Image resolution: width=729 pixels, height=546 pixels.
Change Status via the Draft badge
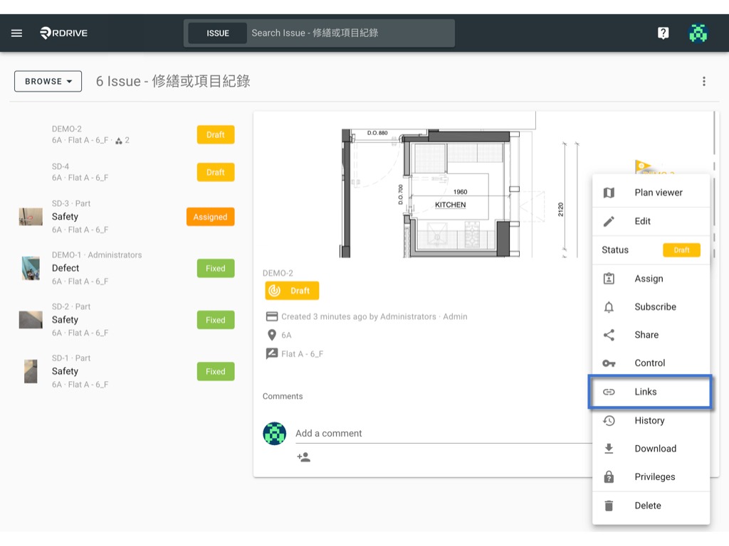pos(681,250)
